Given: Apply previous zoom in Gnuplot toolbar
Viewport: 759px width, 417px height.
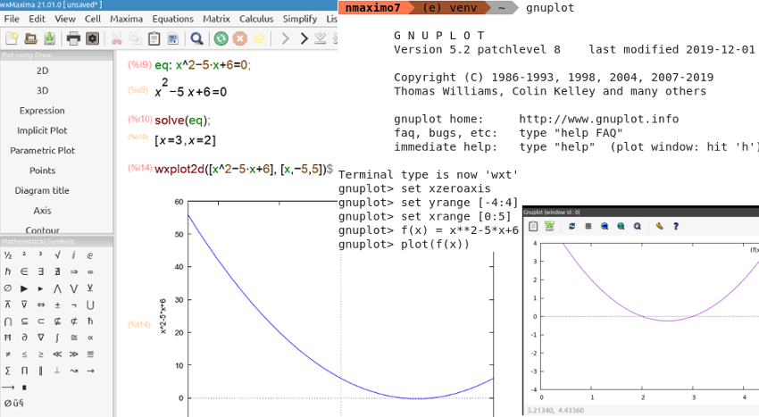Looking at the screenshot, I should click(605, 226).
